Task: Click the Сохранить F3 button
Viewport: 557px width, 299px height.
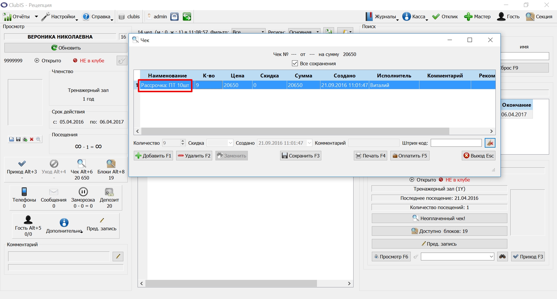Action: tap(300, 156)
